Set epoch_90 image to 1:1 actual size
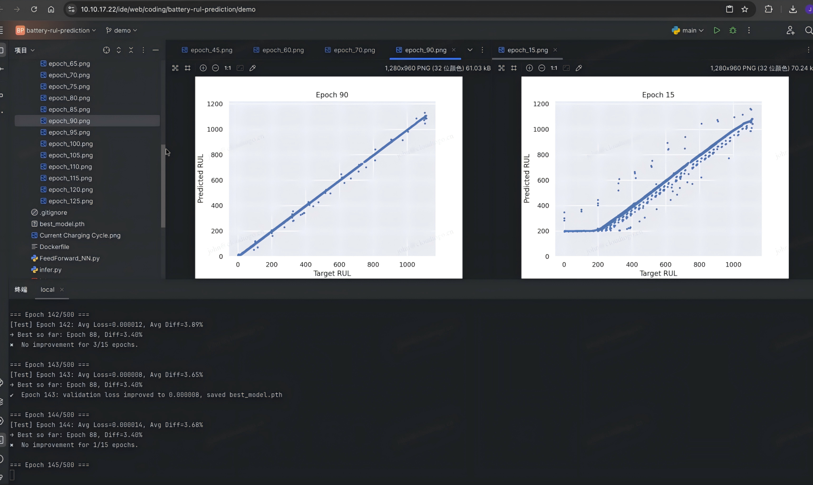The image size is (813, 485). tap(228, 68)
